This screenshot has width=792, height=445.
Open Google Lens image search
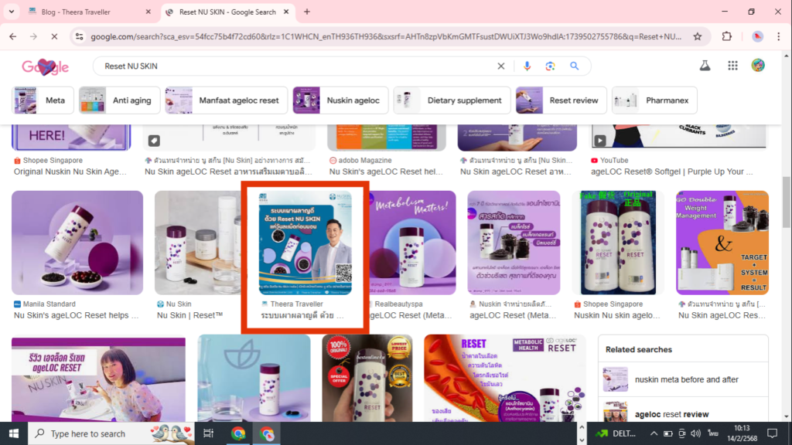tap(550, 66)
